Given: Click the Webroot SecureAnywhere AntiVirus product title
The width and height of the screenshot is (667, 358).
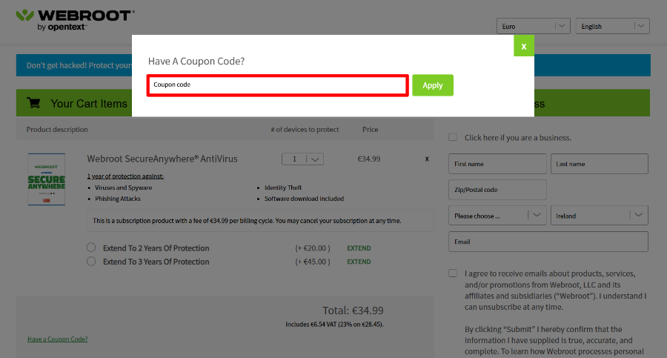Looking at the screenshot, I should [x=162, y=159].
